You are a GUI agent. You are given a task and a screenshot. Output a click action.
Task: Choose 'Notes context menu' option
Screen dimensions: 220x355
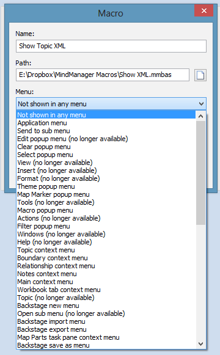pyautogui.click(x=106, y=274)
